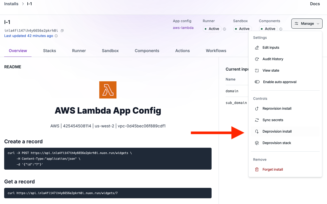Screen dimensions: 327x204
Task: Click I-1 breadcrumb item
Action: 29,4
